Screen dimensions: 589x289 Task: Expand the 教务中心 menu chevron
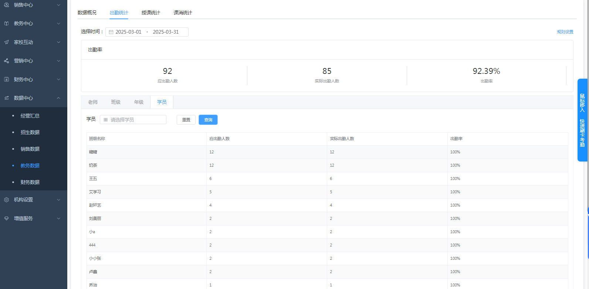pyautogui.click(x=58, y=23)
